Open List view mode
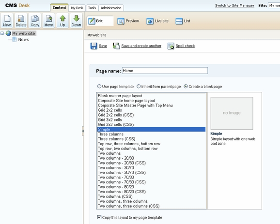 click(183, 21)
